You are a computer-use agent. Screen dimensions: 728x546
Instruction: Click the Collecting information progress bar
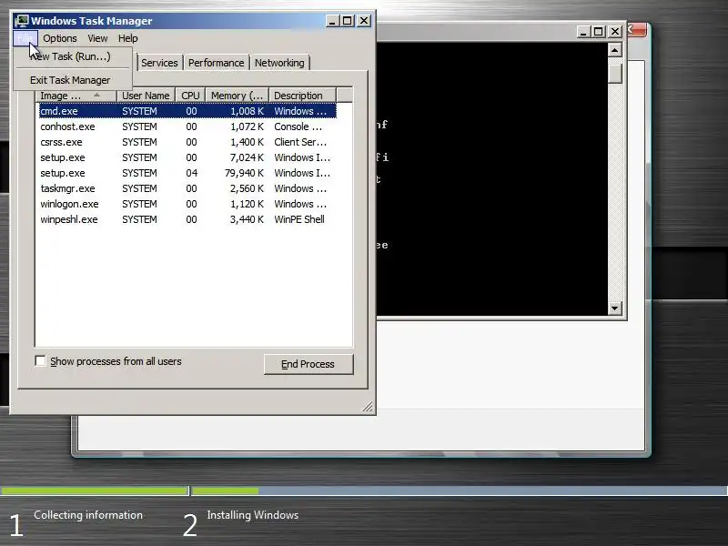click(95, 490)
